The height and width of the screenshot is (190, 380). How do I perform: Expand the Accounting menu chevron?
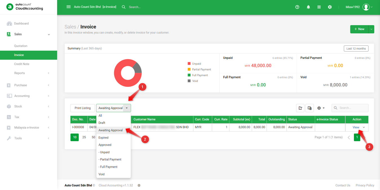click(x=48, y=96)
